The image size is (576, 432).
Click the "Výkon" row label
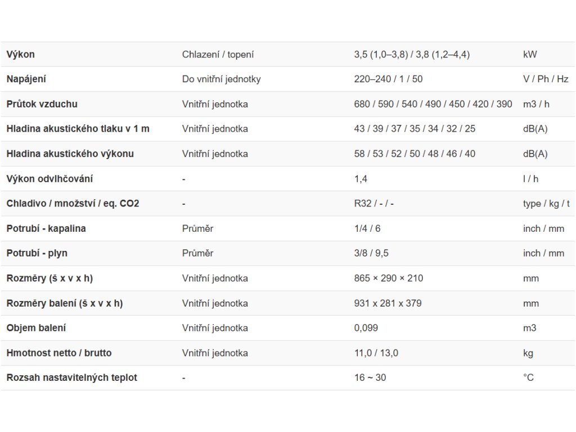pyautogui.click(x=20, y=55)
